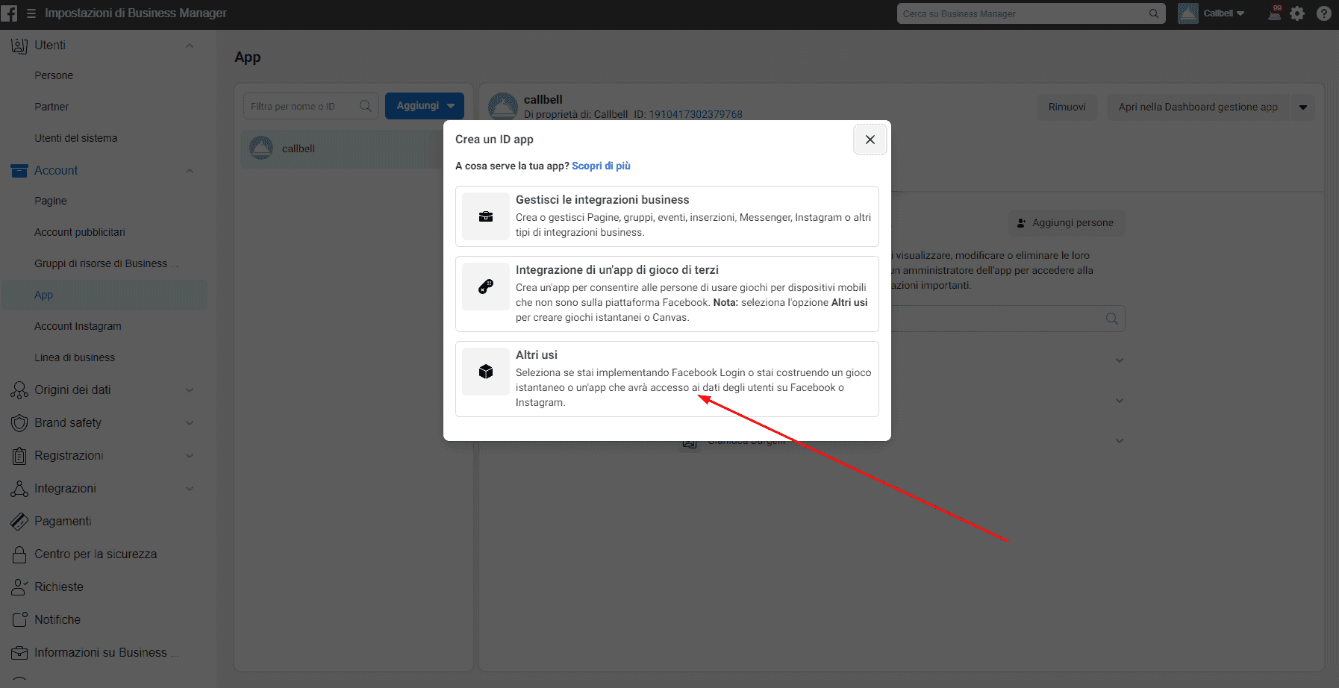Collapse the Utenti section

190,46
